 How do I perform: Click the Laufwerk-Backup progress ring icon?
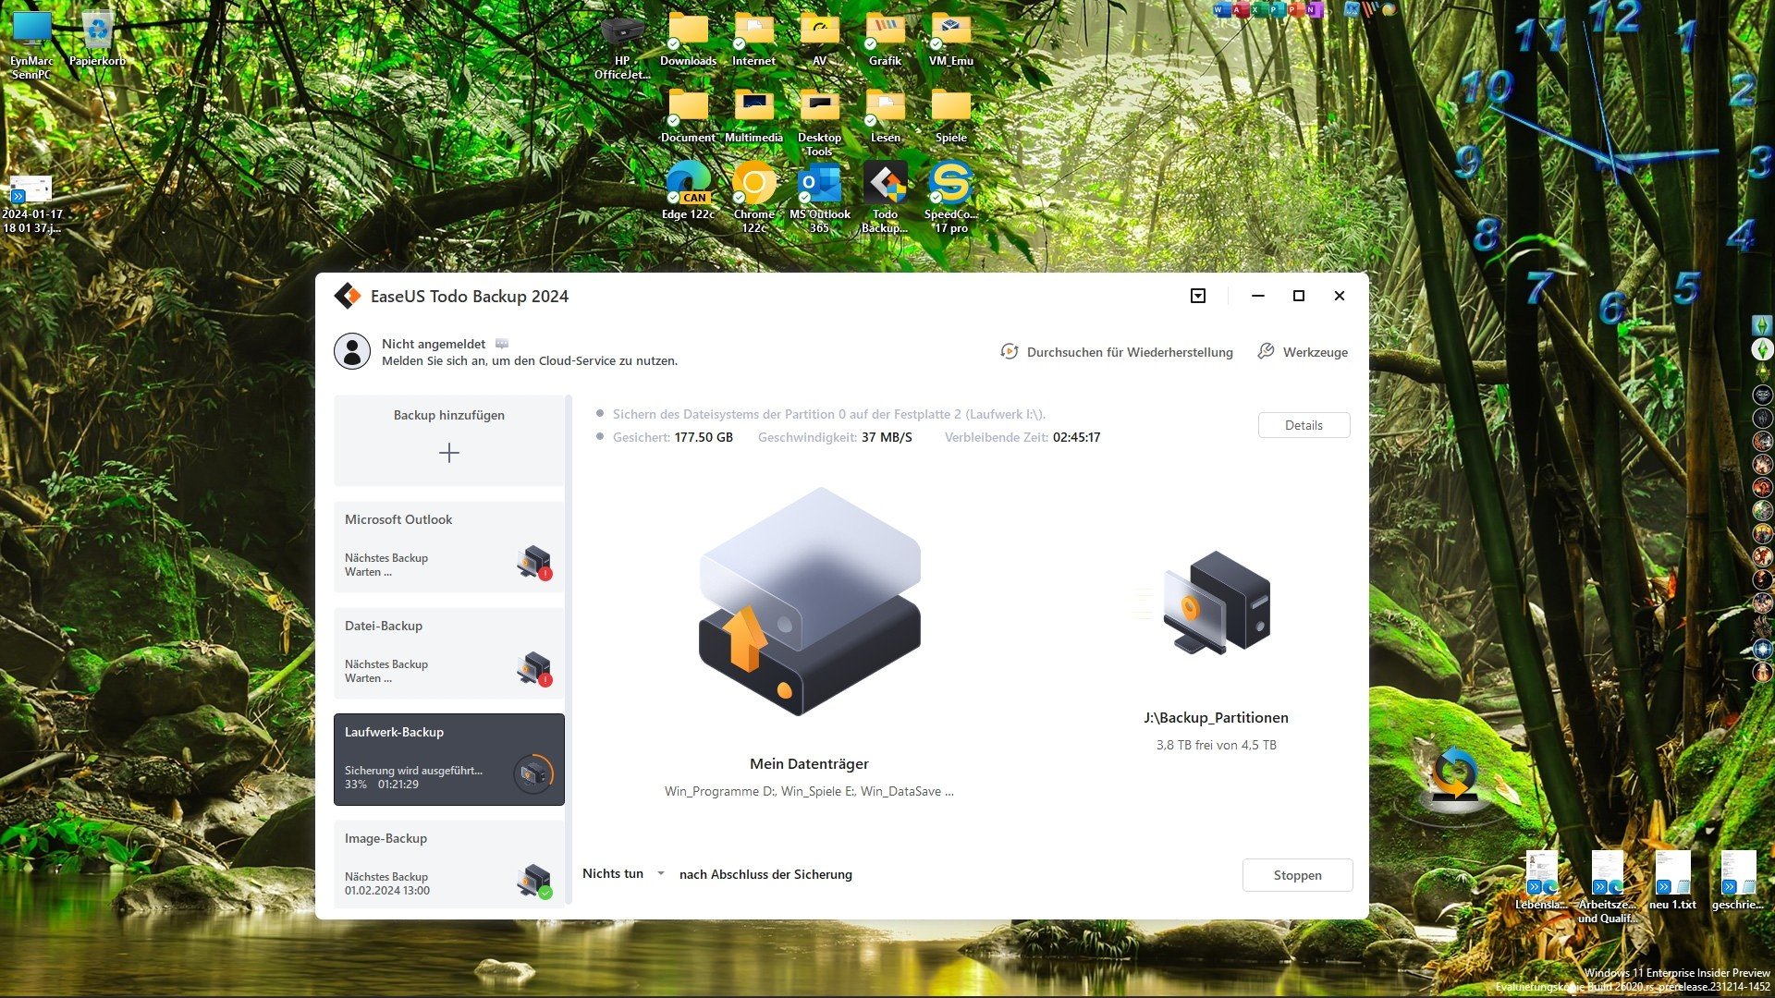pyautogui.click(x=533, y=774)
